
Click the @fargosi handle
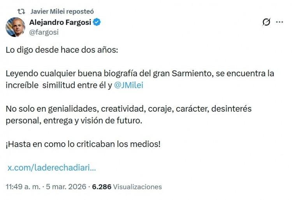[x=44, y=32]
